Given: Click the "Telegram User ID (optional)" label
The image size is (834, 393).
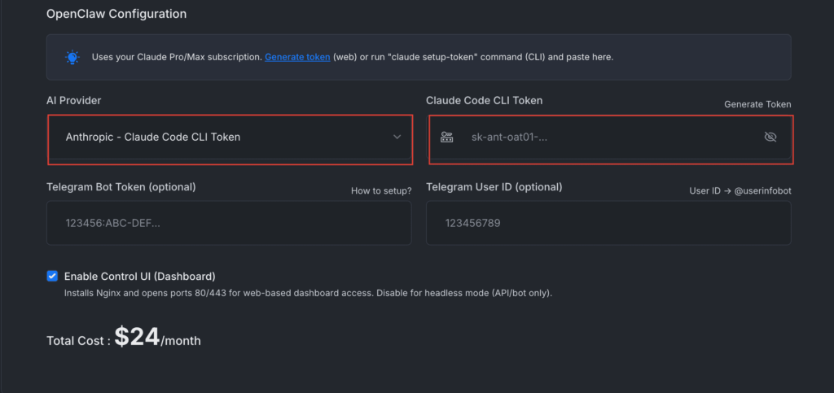Looking at the screenshot, I should pyautogui.click(x=494, y=186).
